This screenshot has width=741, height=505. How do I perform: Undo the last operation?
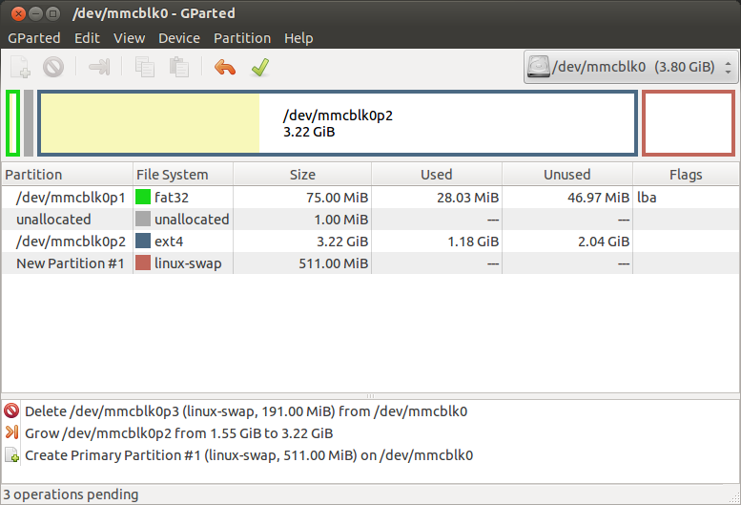[225, 67]
